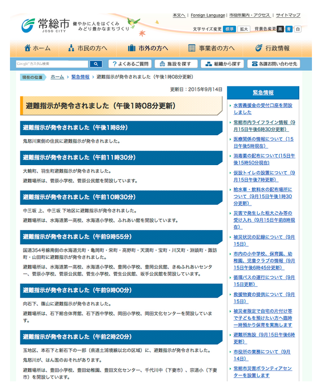Open the よくあるご質問 button
This screenshot has height=389, width=320.
click(130, 64)
